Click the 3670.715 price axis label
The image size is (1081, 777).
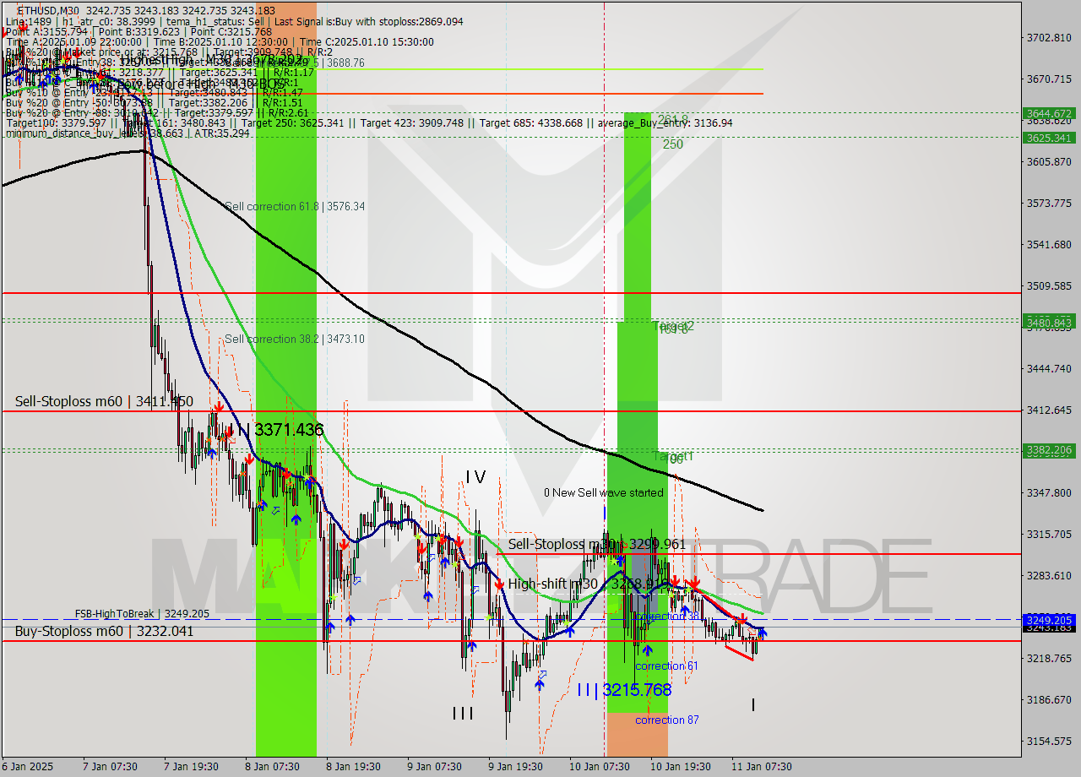tap(1049, 79)
